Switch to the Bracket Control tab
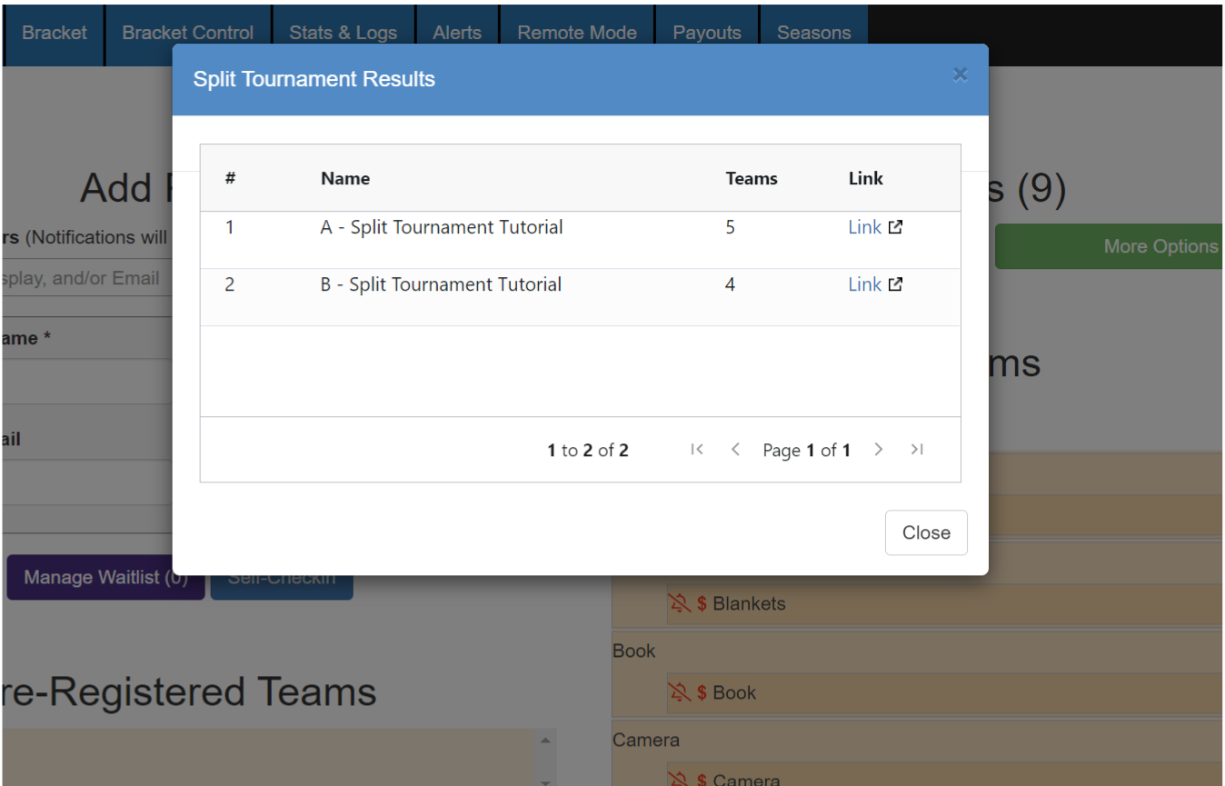The image size is (1225, 786). coord(188,33)
